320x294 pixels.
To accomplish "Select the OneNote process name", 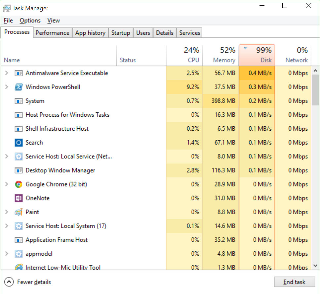I will (38, 198).
